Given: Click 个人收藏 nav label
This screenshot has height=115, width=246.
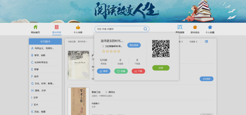Looking at the screenshot, I should [x=210, y=32].
